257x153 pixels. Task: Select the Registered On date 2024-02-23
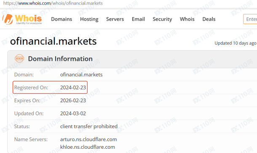73,87
